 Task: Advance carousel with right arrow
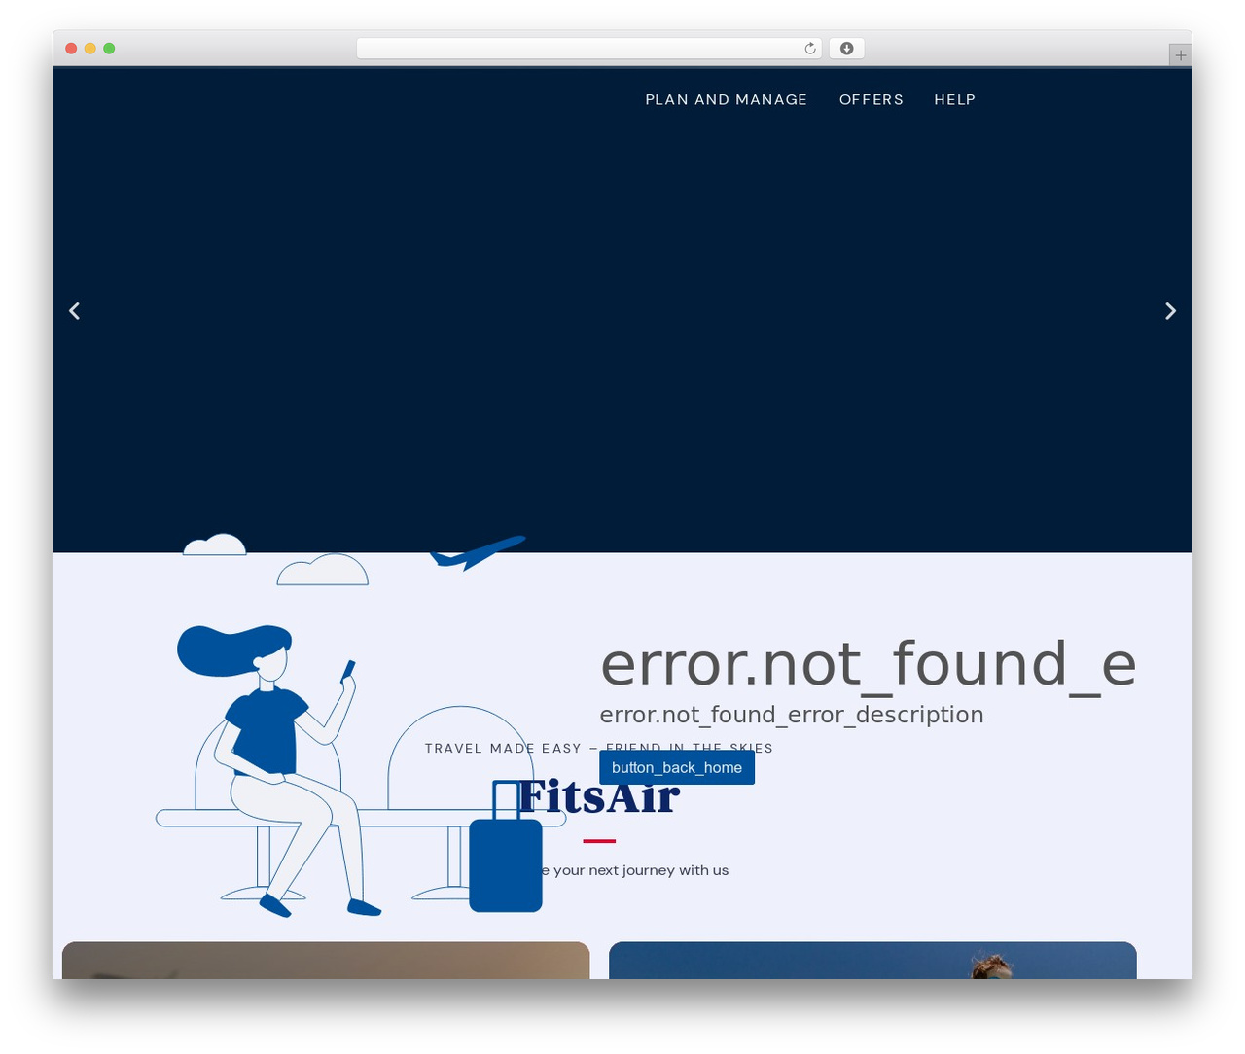(x=1170, y=311)
